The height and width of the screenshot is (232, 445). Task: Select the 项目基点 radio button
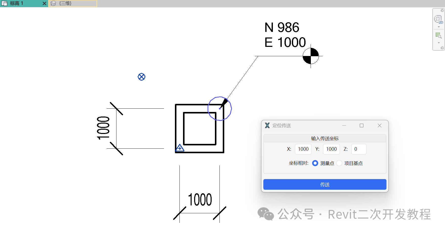click(x=339, y=163)
